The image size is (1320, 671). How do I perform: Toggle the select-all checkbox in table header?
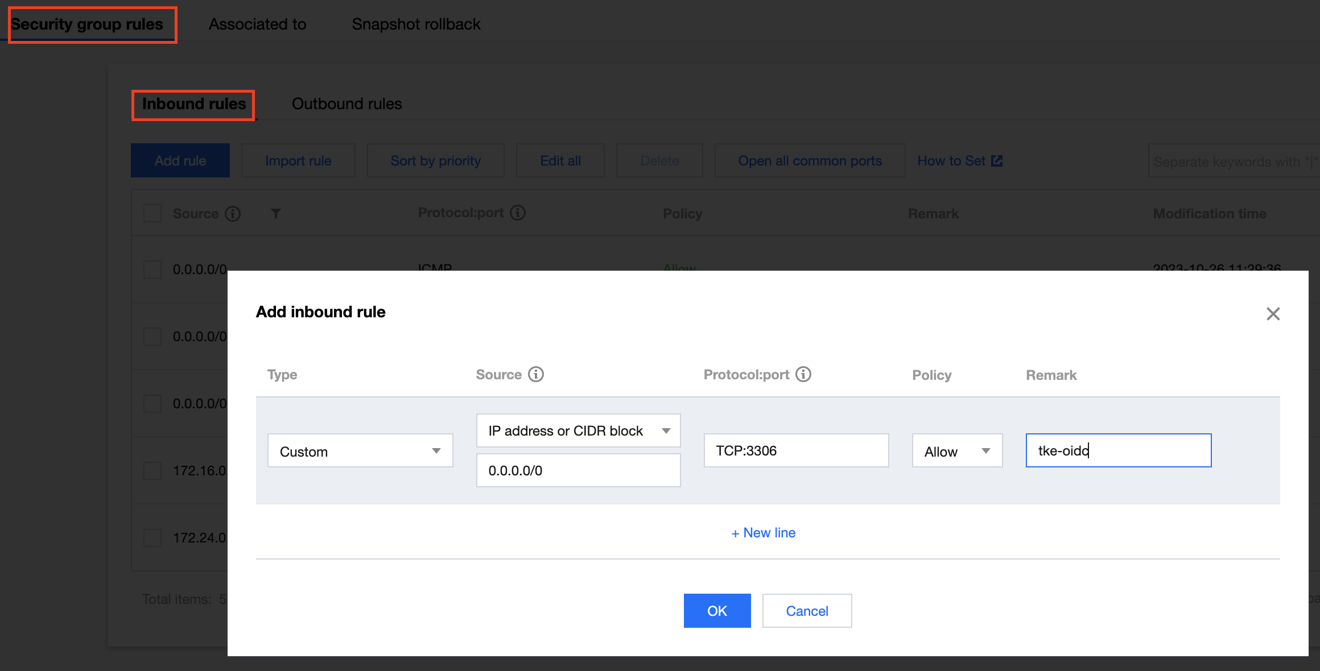pos(152,214)
